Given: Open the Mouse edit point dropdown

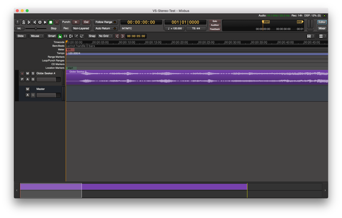Looking at the screenshot, I should pos(36,36).
